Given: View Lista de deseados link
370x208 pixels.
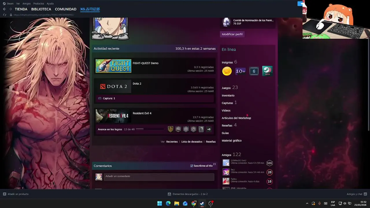Looking at the screenshot, I should 192,142.
